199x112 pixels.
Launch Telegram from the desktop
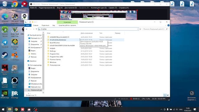tap(5, 44)
